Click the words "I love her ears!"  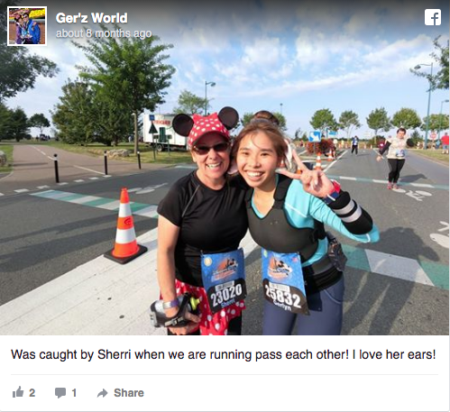click(x=394, y=354)
